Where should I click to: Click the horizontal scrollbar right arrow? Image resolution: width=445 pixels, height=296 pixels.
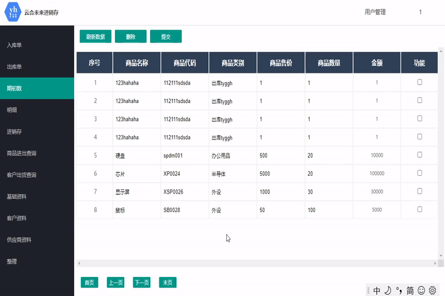pyautogui.click(x=436, y=263)
